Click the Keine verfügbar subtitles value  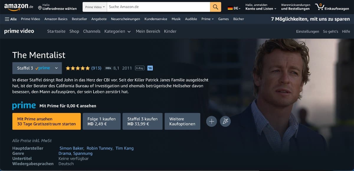(x=73, y=158)
